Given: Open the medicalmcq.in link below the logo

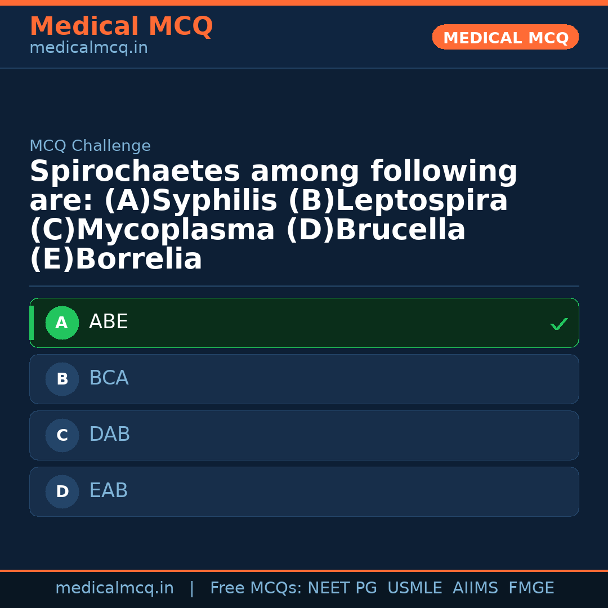Looking at the screenshot, I should [x=88, y=47].
